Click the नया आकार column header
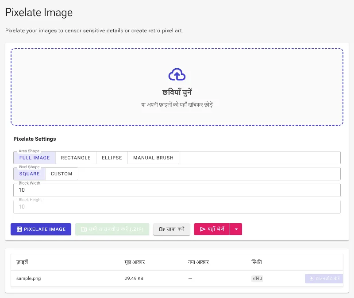The height and width of the screenshot is (298, 354). coord(198,262)
